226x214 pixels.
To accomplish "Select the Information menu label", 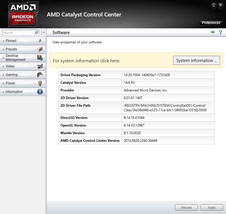I will 14,91.
